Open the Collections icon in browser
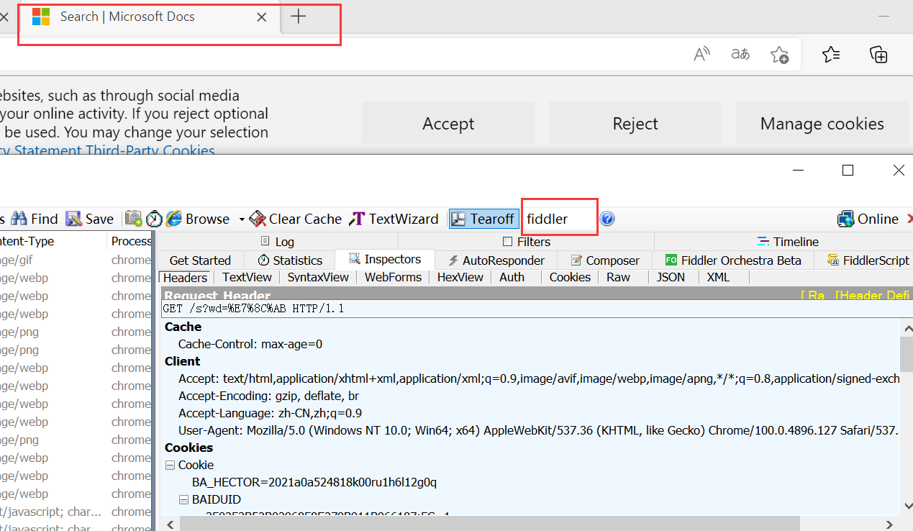The height and width of the screenshot is (531, 913). (878, 54)
